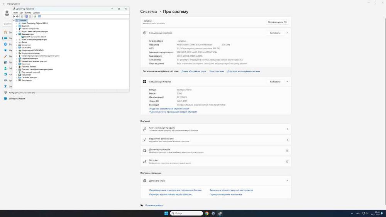Click the Системні пристрої icon

(20, 77)
